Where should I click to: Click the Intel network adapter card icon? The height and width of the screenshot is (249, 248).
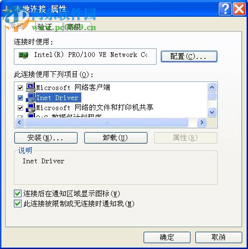click(x=23, y=55)
